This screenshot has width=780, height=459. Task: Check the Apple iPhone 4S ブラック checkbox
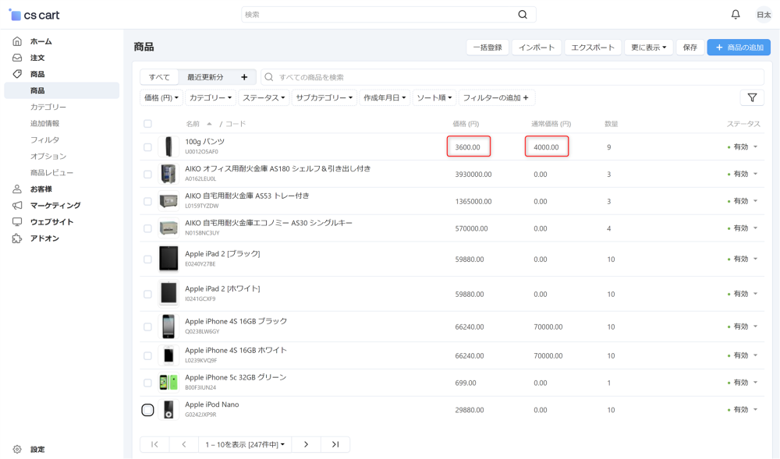pyautogui.click(x=147, y=327)
